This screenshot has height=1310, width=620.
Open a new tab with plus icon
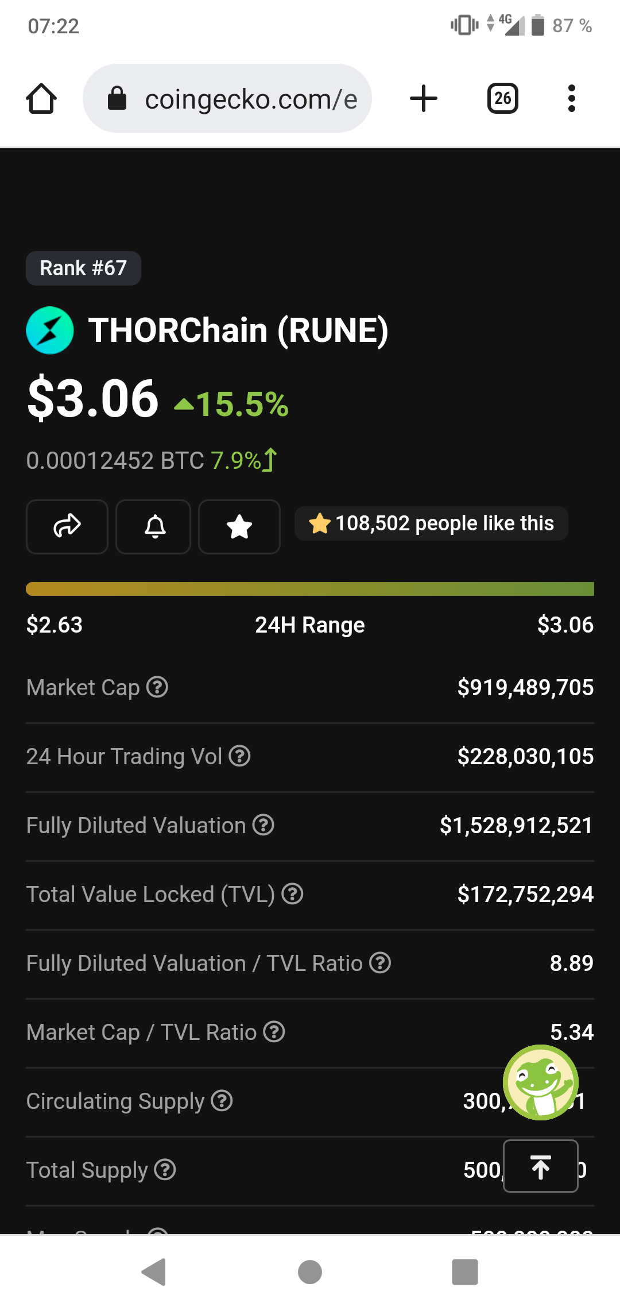click(x=424, y=98)
